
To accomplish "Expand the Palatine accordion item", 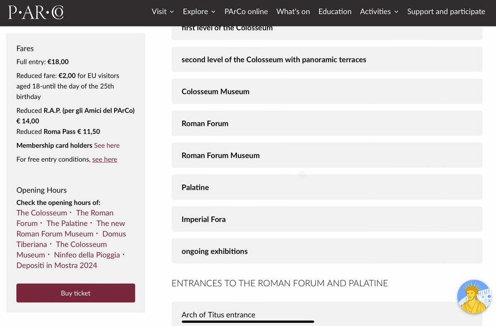I will click(x=327, y=187).
